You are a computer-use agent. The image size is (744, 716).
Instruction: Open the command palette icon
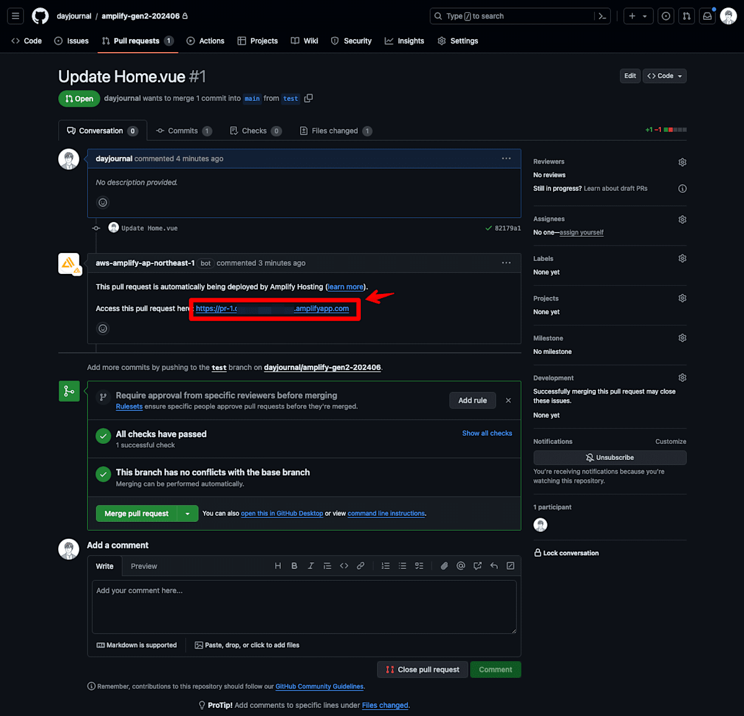point(602,16)
